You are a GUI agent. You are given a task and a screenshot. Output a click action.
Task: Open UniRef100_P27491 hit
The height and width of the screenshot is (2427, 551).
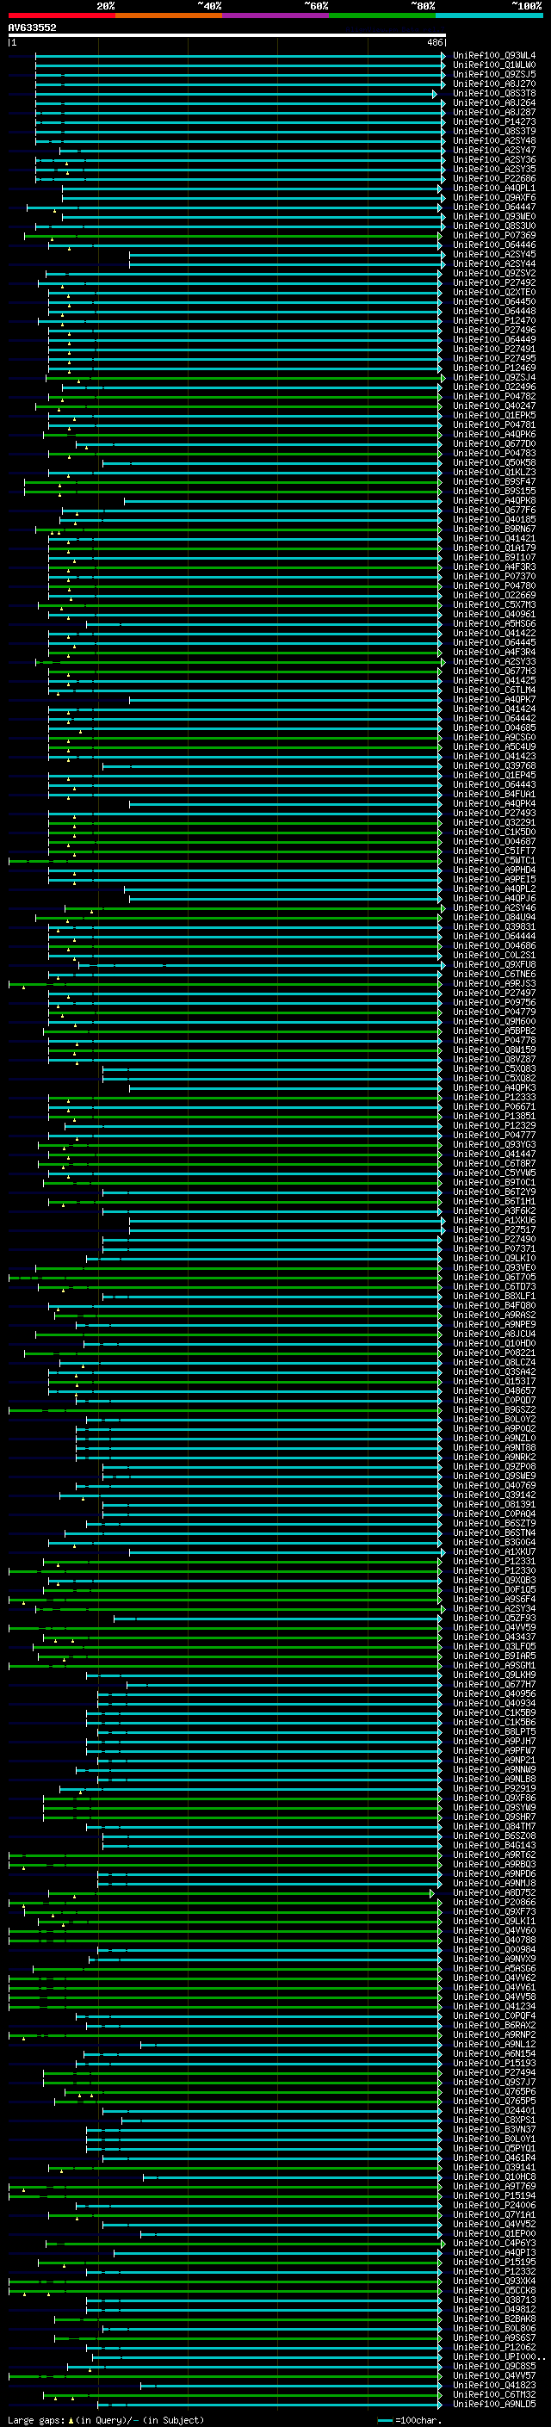tap(493, 350)
